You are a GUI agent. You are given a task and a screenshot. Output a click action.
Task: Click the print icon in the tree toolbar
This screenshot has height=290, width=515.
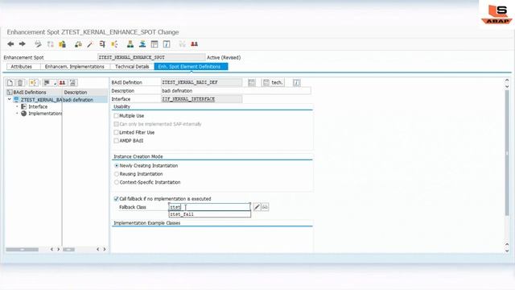[x=73, y=83]
